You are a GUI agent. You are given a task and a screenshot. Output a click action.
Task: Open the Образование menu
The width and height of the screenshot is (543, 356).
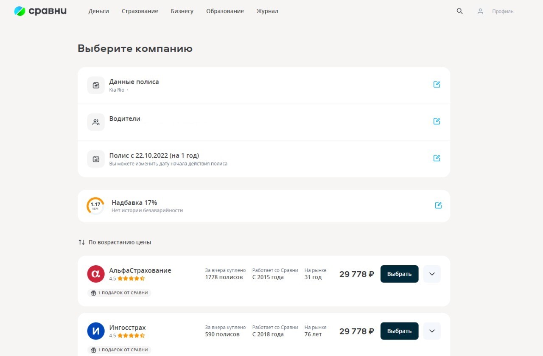[x=225, y=11]
